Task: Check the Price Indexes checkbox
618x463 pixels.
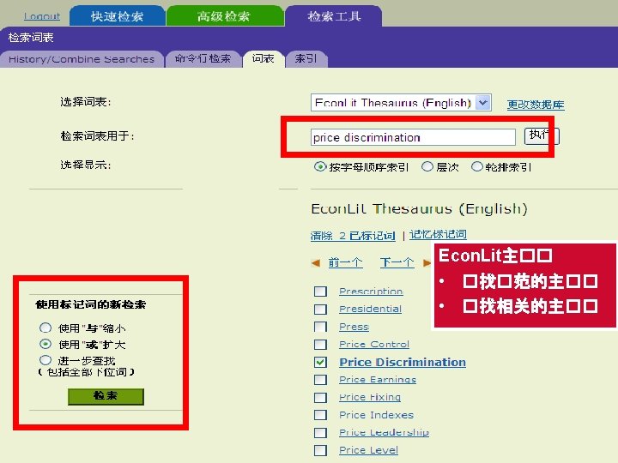Action: 320,415
